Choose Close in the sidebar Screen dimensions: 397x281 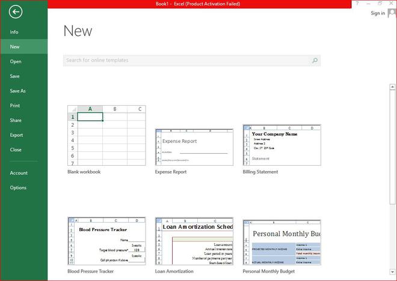[24, 150]
